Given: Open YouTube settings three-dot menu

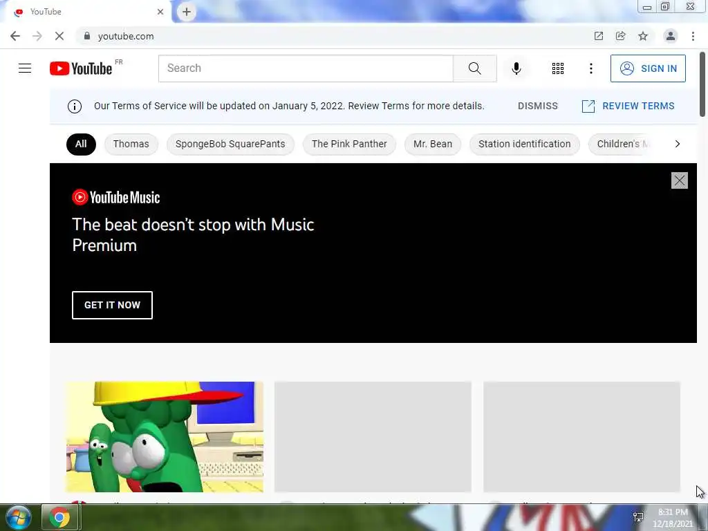Looking at the screenshot, I should (590, 68).
